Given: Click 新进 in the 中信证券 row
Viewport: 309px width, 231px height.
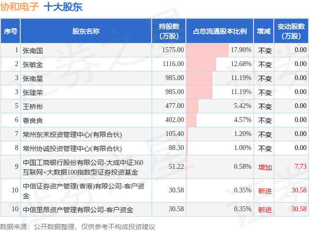Looking at the screenshot, I should (265, 191).
